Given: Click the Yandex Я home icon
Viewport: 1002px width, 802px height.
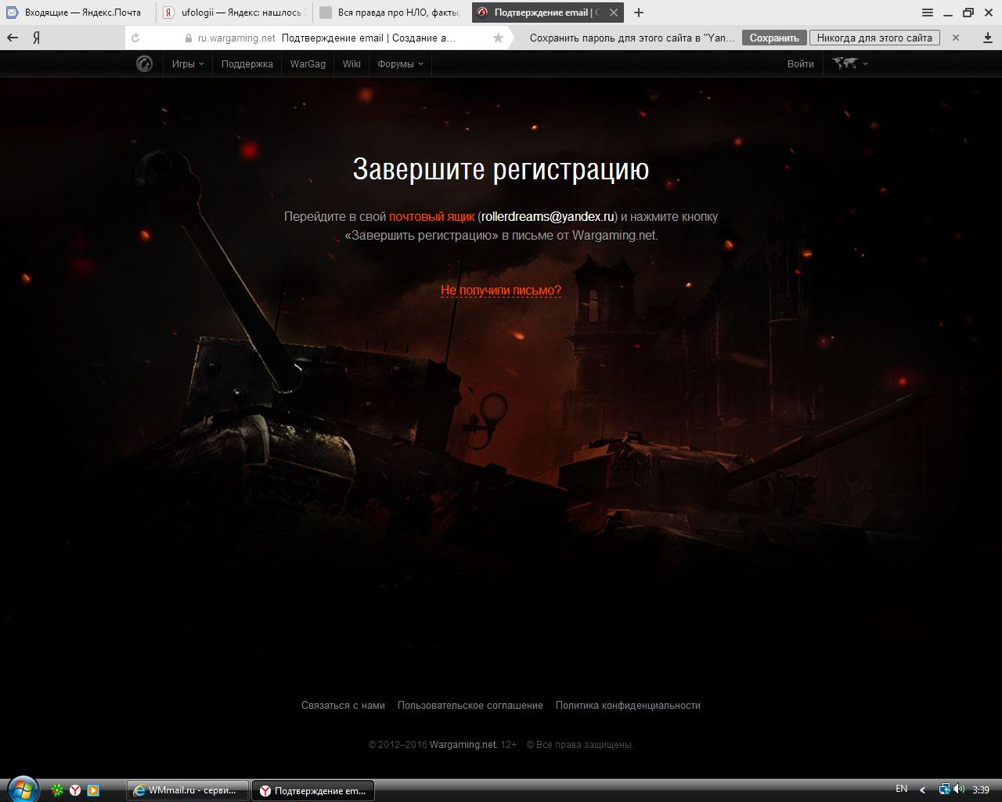Looking at the screenshot, I should pyautogui.click(x=36, y=38).
